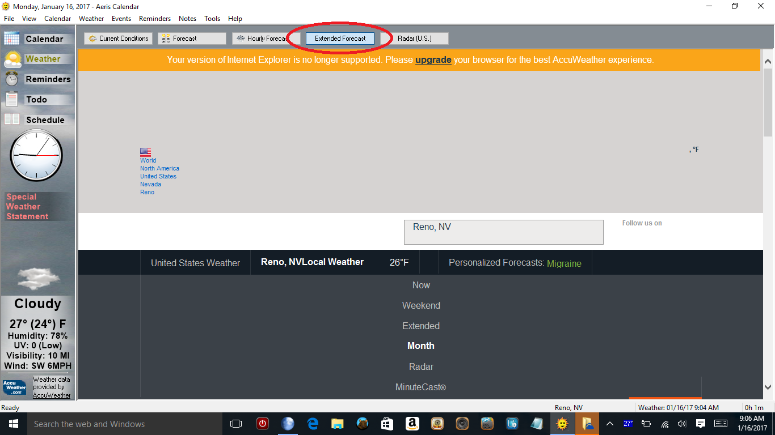Follow the United States breadcrumb link
The width and height of the screenshot is (775, 435).
(x=158, y=176)
